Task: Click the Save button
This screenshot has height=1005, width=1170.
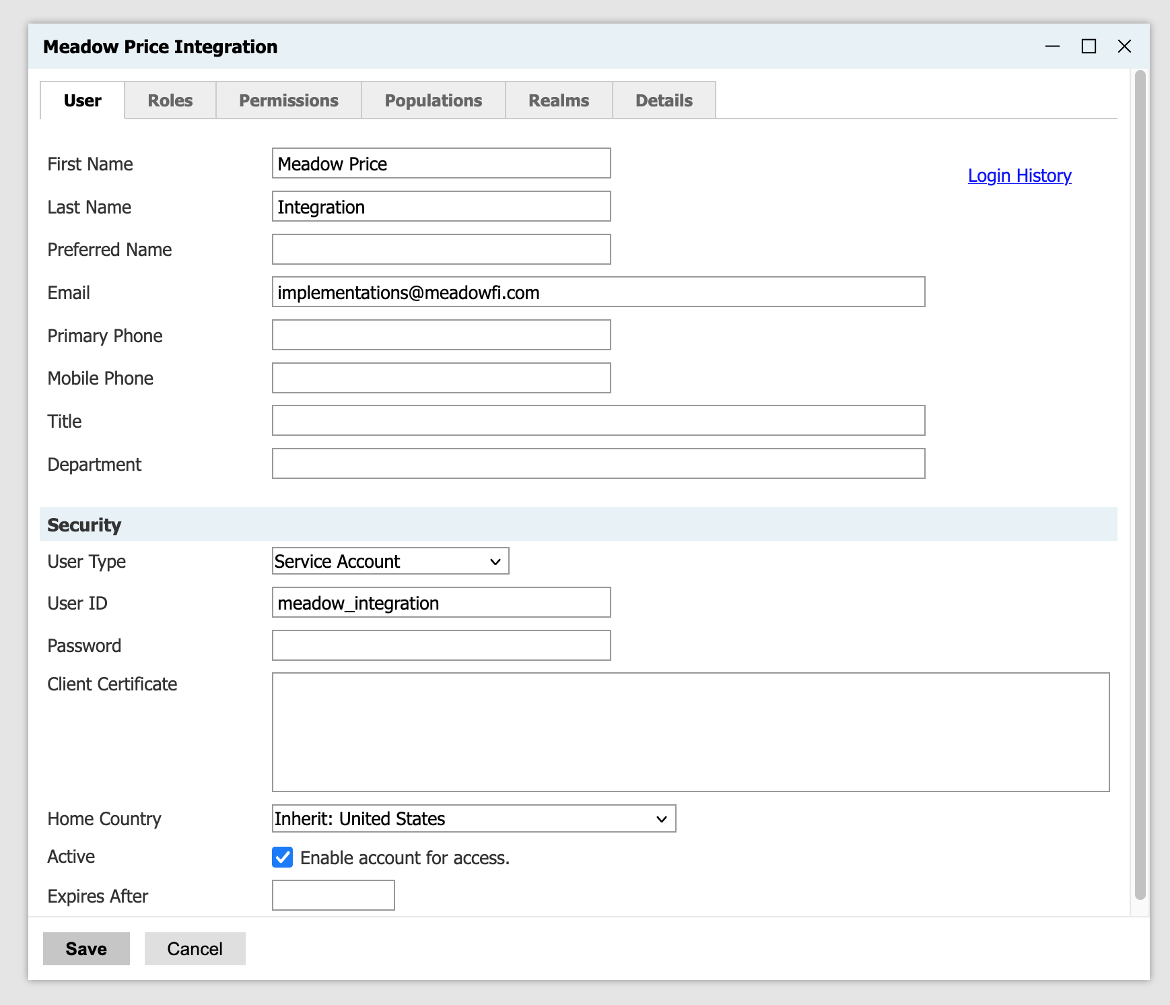Action: coord(86,948)
